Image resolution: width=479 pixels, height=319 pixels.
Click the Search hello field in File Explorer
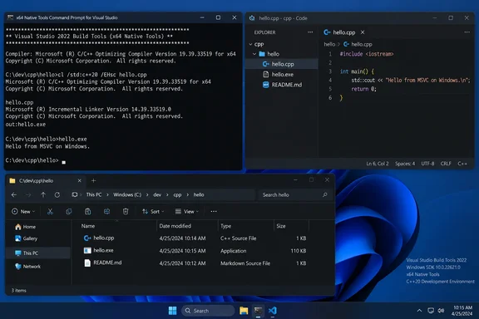294,194
